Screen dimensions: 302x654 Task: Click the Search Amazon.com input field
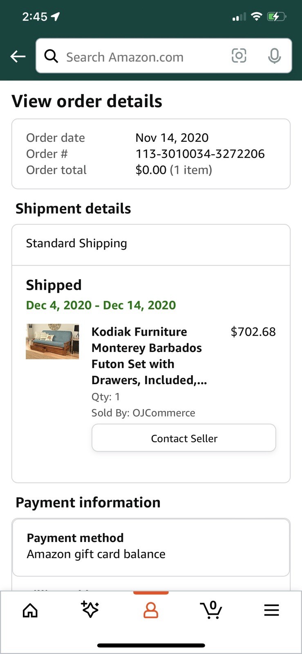[139, 57]
